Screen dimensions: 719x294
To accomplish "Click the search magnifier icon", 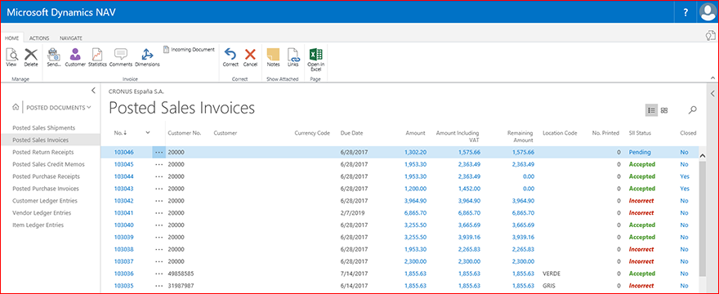I will (x=692, y=110).
